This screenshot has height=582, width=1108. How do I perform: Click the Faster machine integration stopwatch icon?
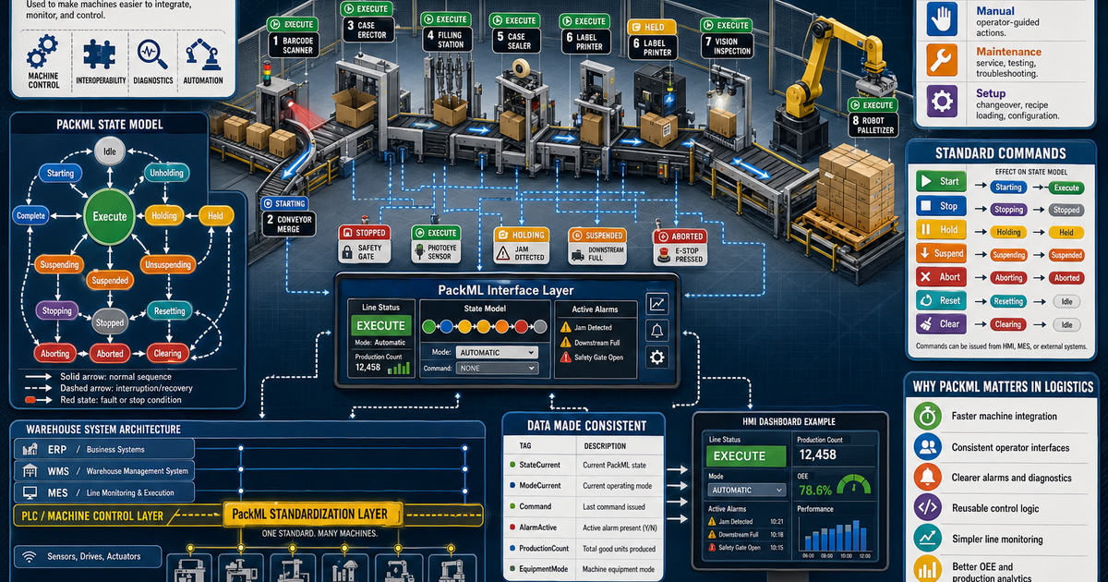click(x=927, y=416)
